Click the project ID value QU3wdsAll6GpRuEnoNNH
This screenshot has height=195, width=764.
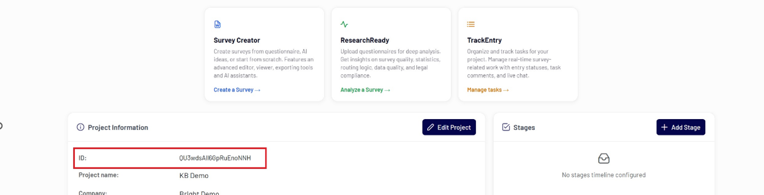point(215,158)
